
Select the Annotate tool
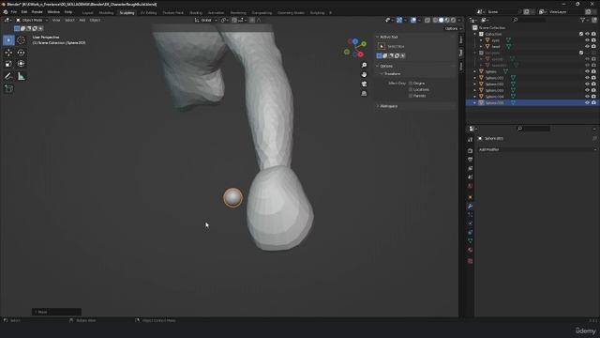[x=8, y=76]
